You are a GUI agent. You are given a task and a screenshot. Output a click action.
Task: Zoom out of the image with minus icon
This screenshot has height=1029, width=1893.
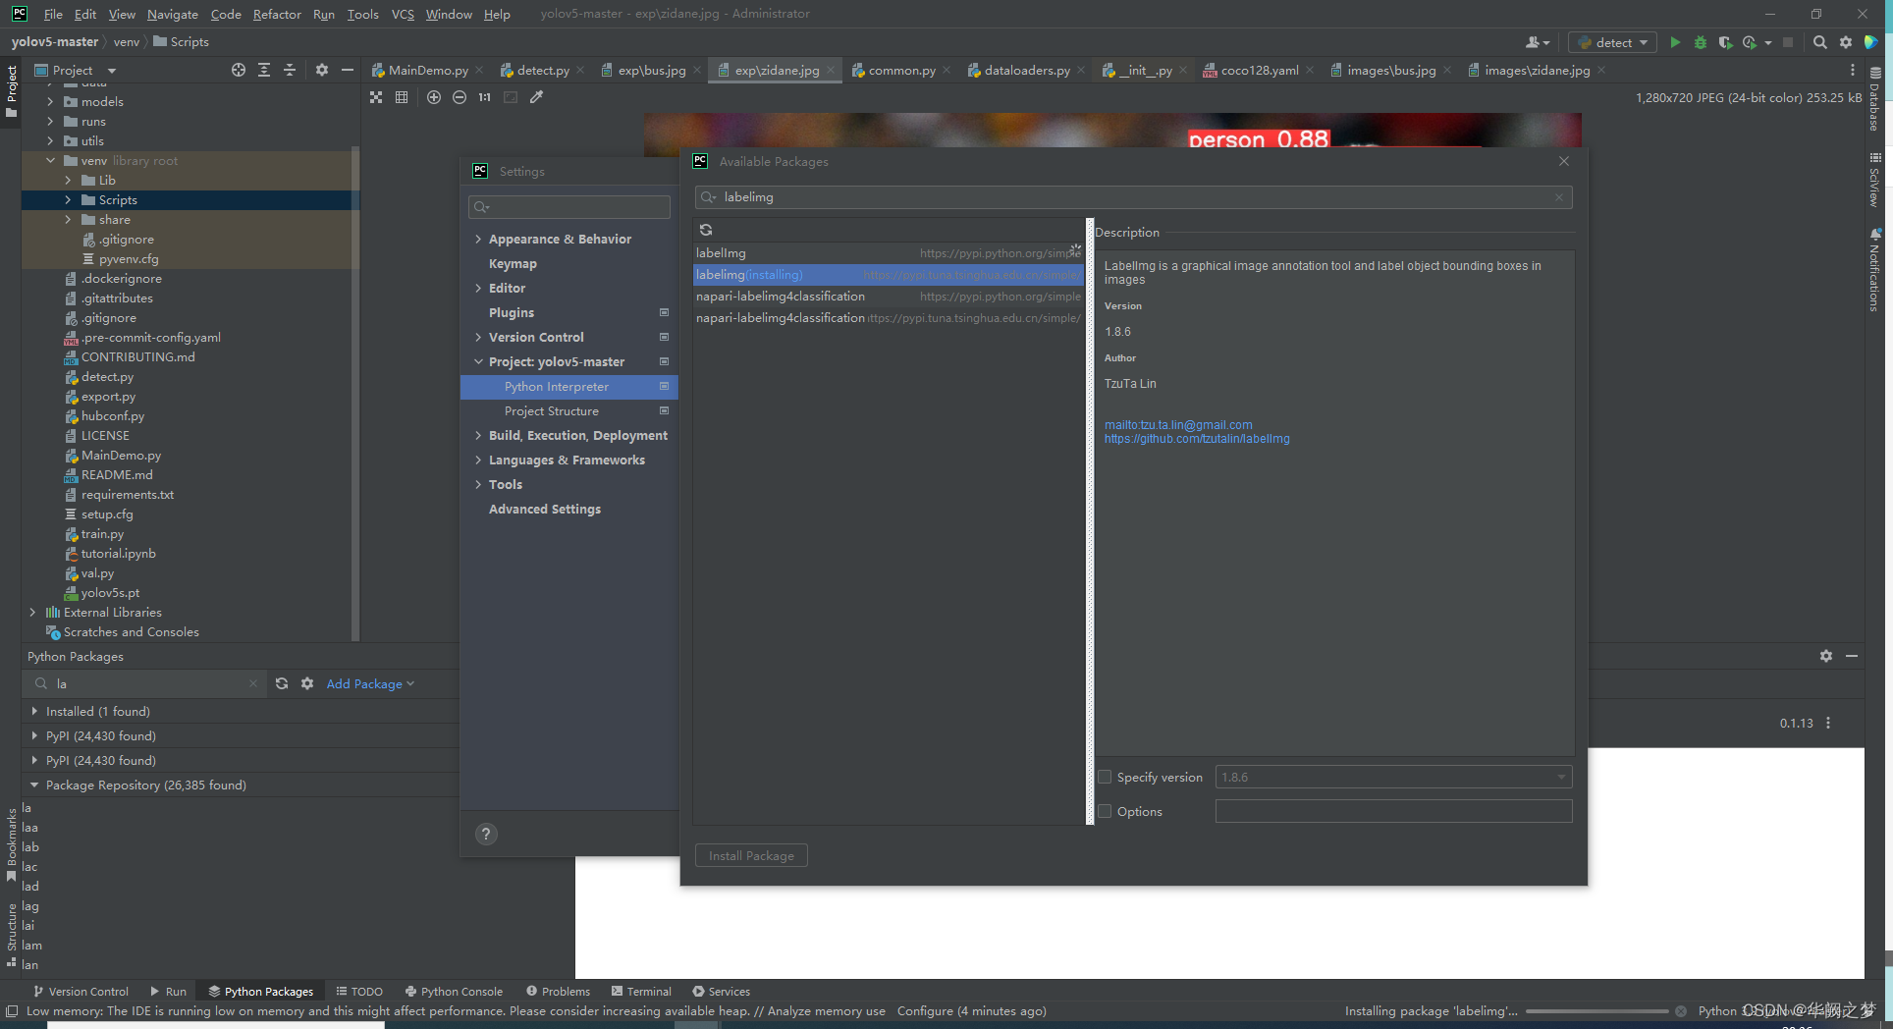(460, 97)
